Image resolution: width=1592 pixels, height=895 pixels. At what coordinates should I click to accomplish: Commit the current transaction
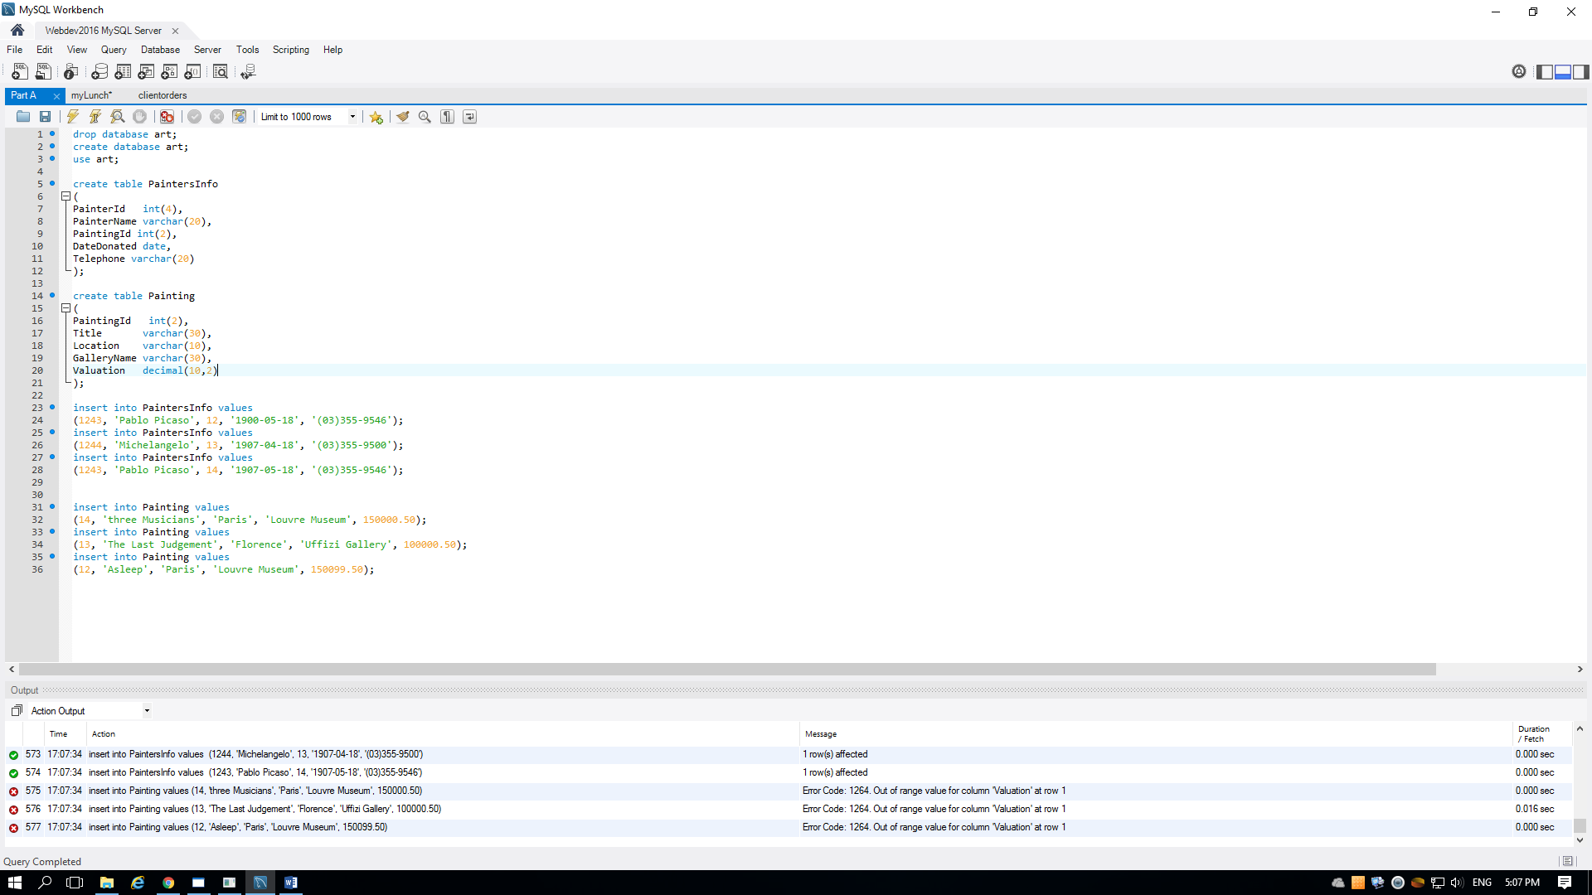194,117
